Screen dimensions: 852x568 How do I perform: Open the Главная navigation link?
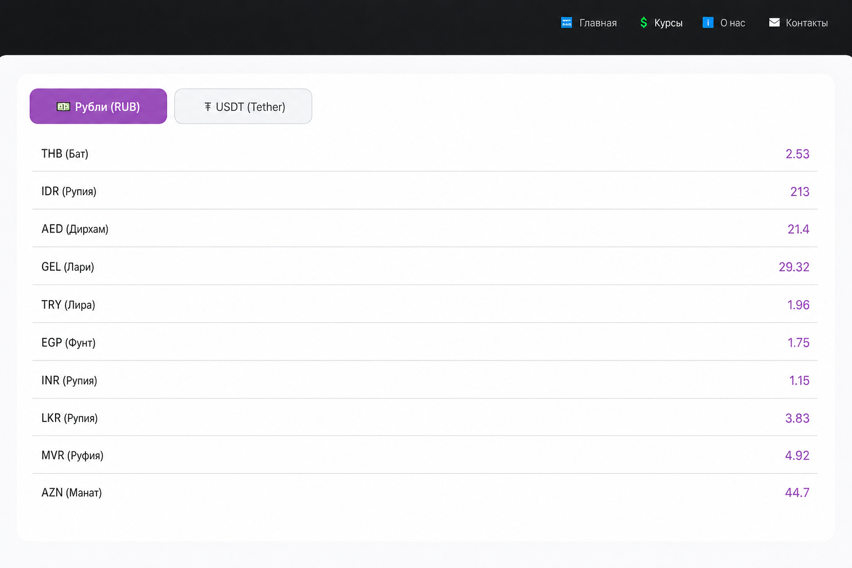point(598,23)
